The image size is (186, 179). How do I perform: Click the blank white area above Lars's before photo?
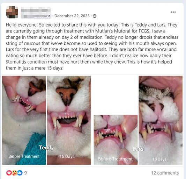pyautogui.click(x=116, y=95)
